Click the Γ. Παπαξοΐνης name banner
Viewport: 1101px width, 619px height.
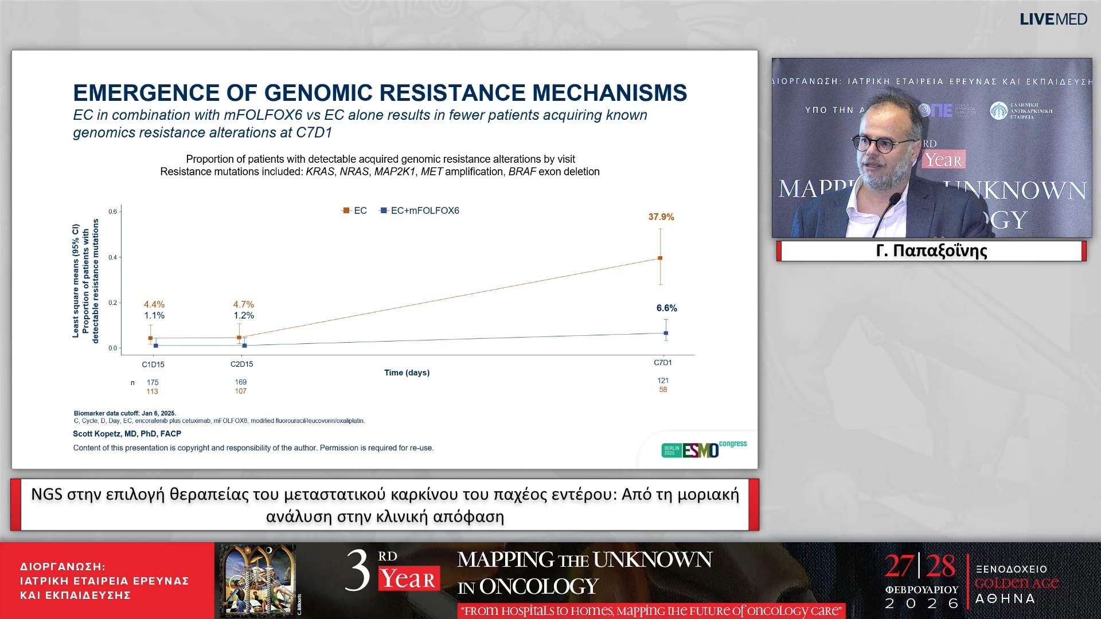point(931,251)
